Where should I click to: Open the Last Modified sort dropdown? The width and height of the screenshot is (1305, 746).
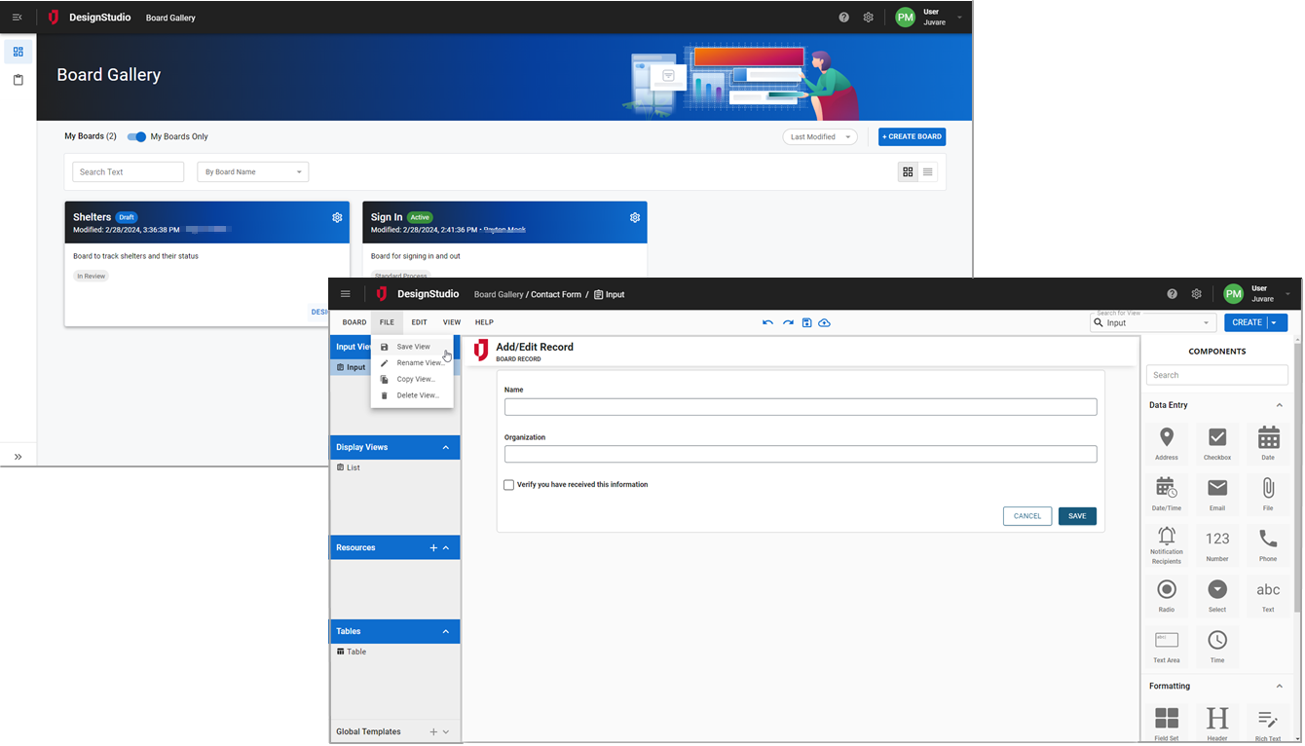tap(820, 137)
